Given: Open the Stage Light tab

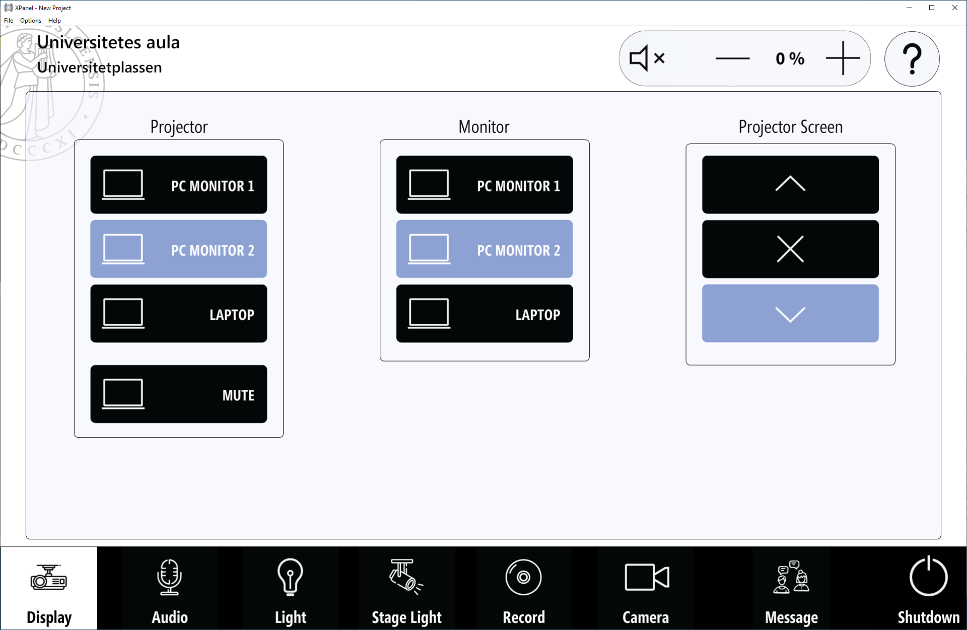Looking at the screenshot, I should [406, 588].
